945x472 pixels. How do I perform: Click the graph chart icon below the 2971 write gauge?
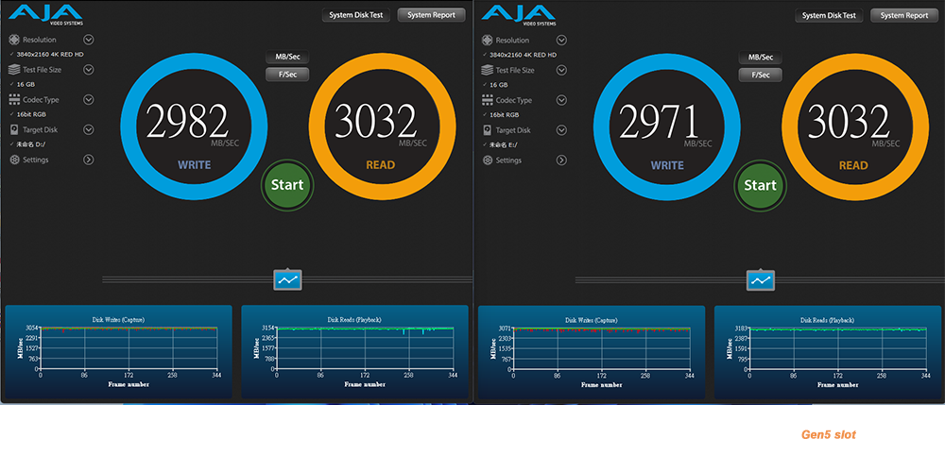tap(760, 279)
